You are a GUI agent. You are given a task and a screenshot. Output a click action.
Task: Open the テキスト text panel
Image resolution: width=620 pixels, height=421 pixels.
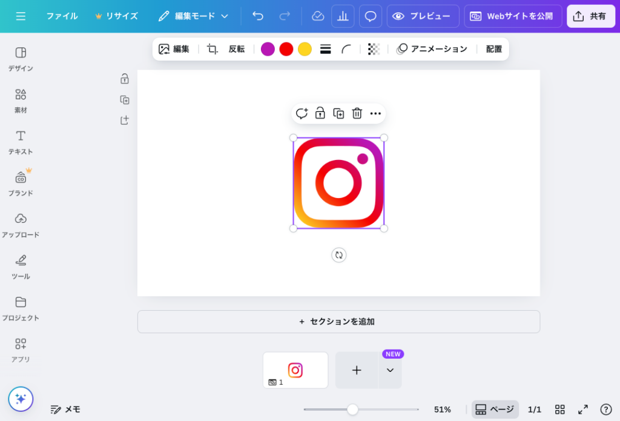click(x=21, y=142)
